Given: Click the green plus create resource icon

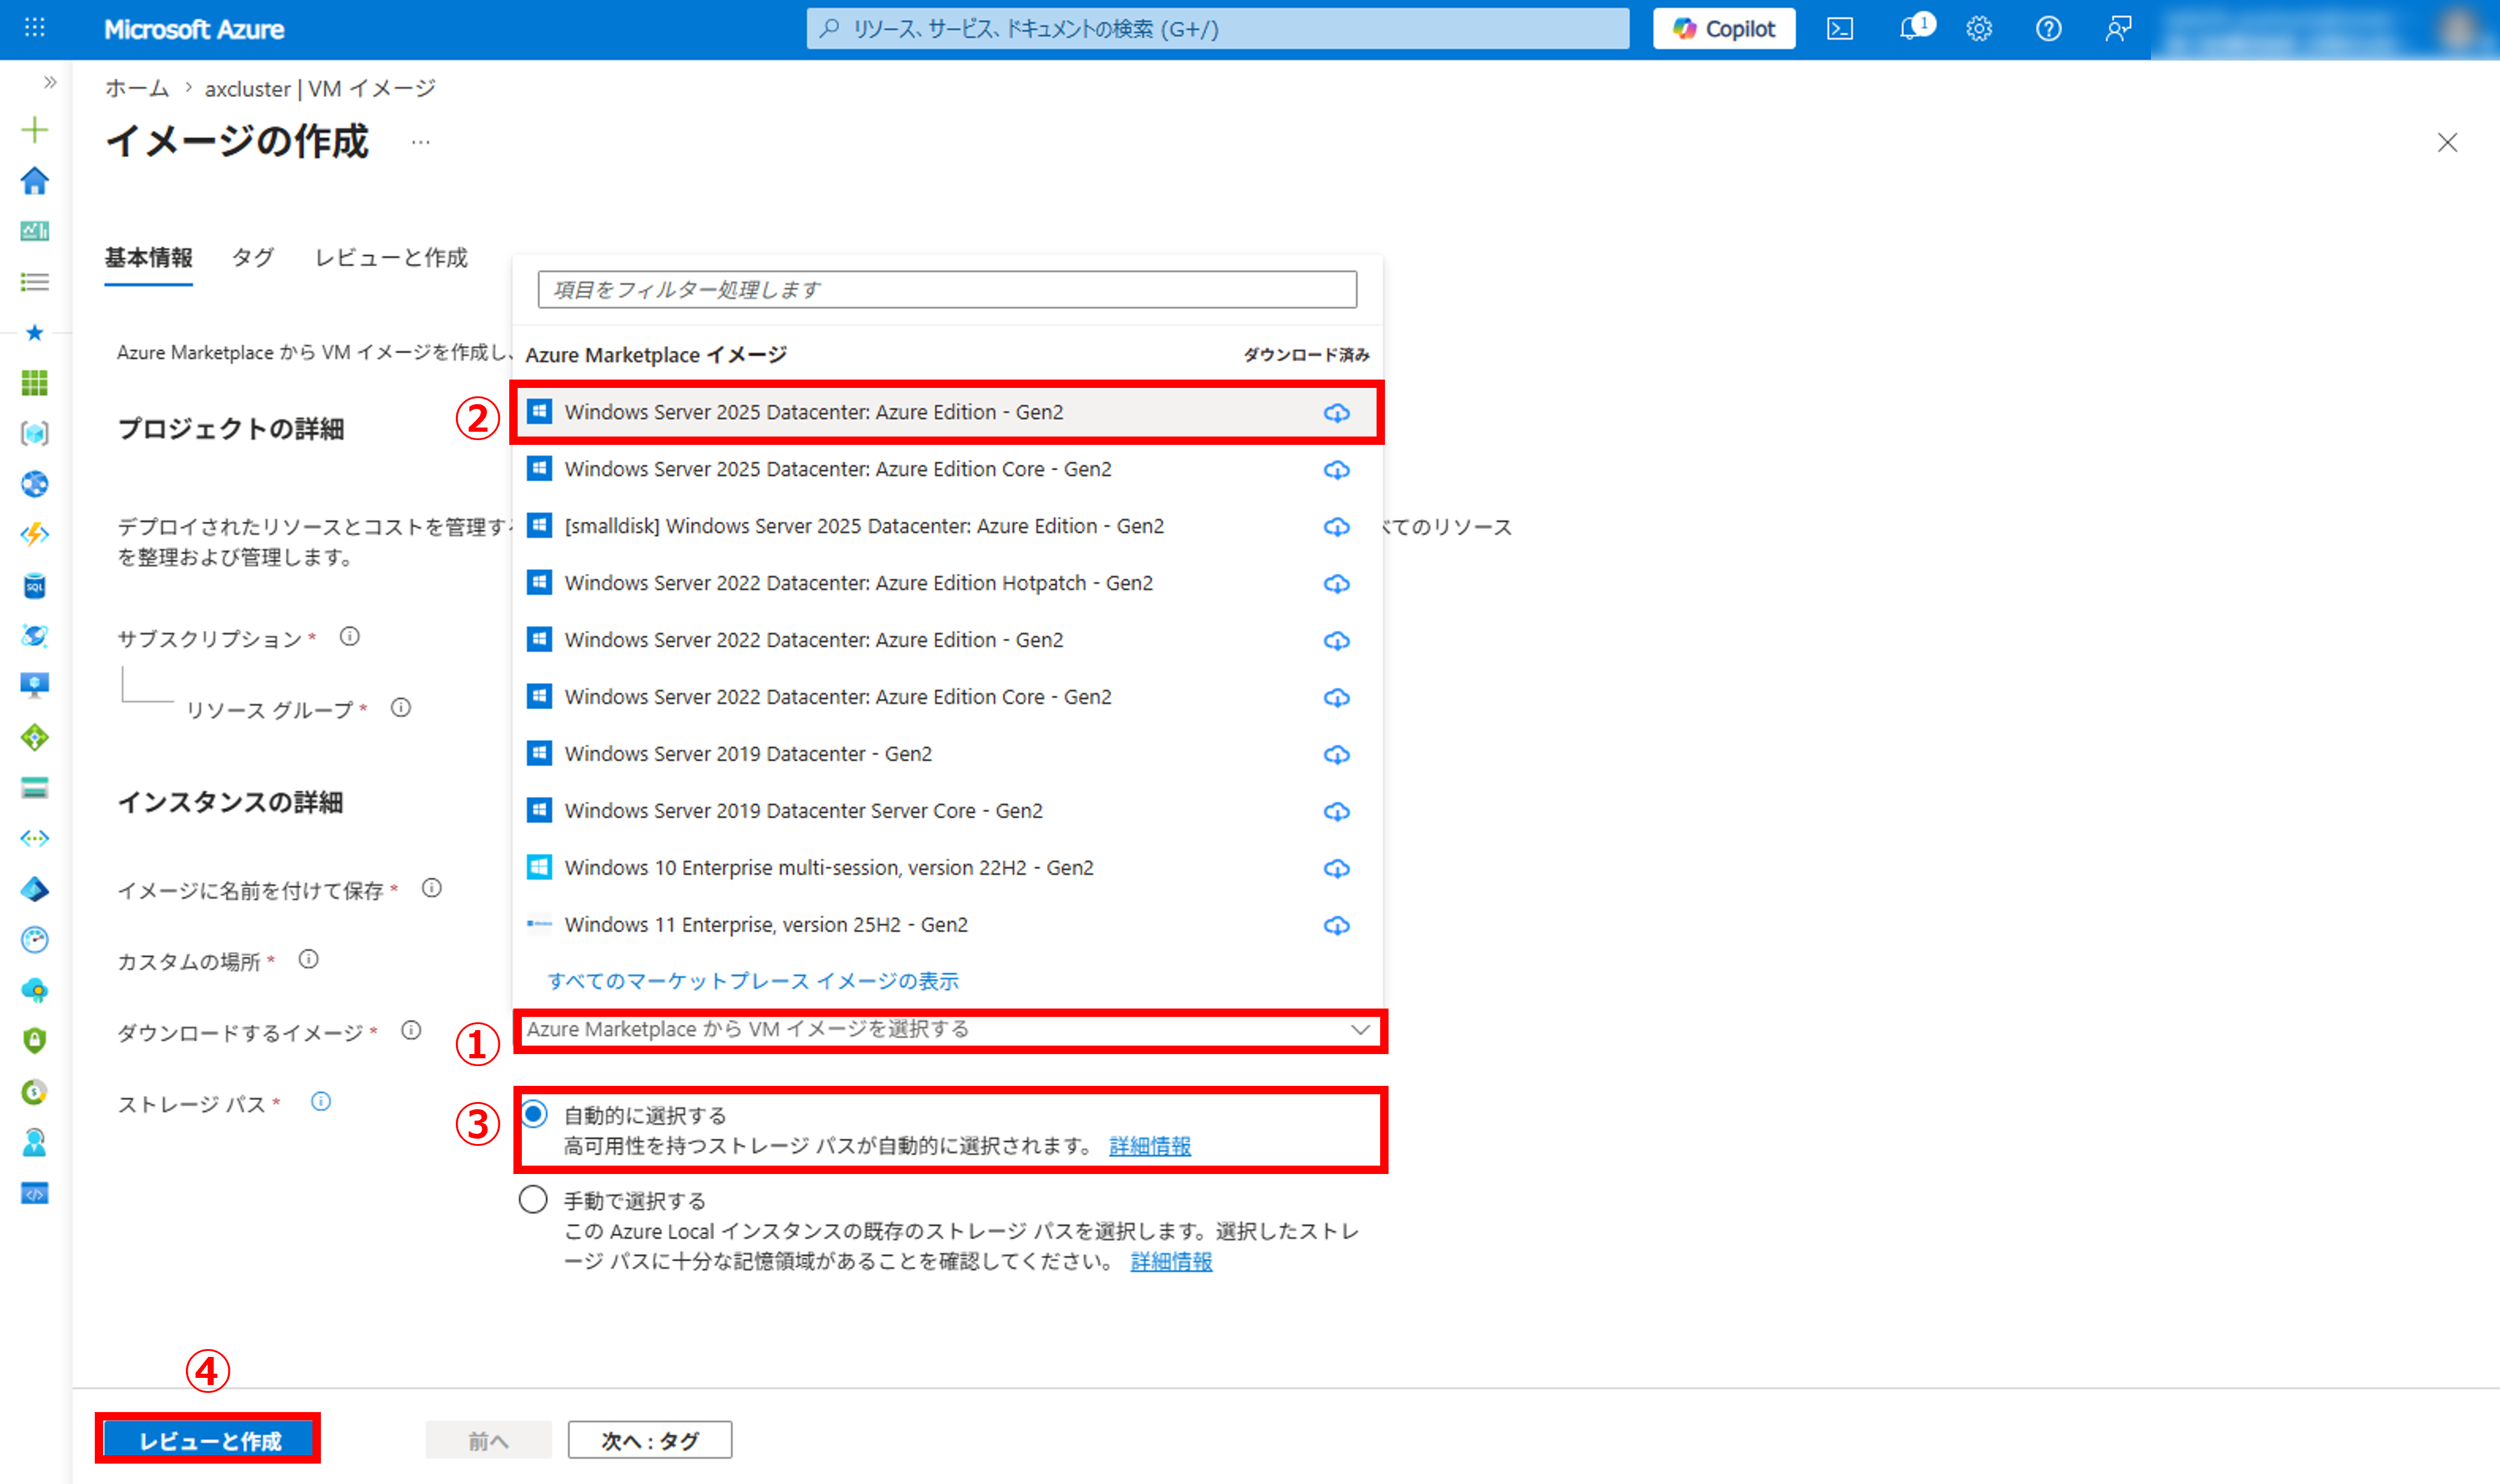Looking at the screenshot, I should 35,130.
